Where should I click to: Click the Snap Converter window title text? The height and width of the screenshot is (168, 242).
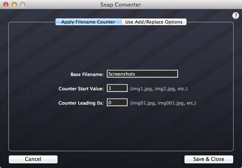coord(121,5)
